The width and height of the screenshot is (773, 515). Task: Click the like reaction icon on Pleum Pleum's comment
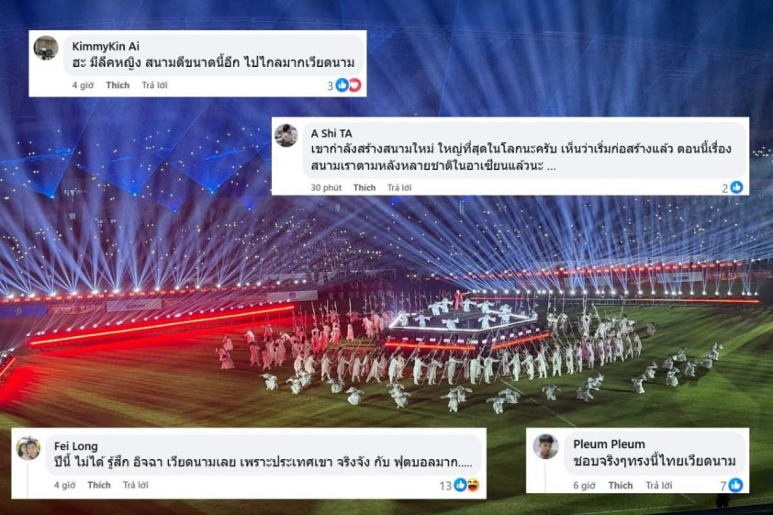tap(735, 486)
